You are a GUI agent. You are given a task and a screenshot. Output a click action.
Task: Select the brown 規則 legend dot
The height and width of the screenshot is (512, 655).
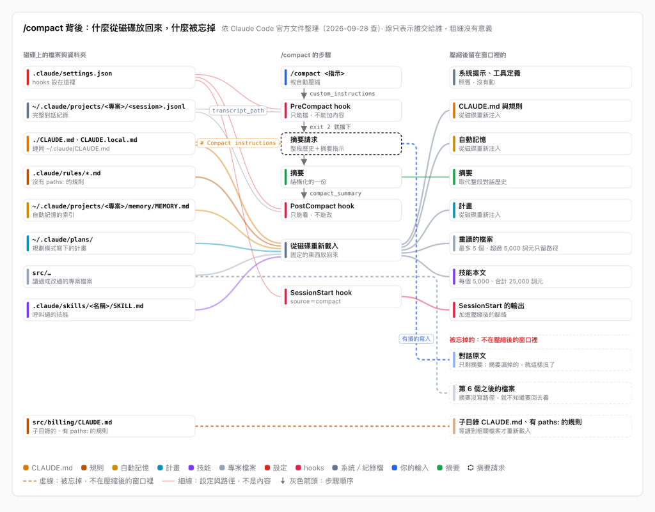(84, 468)
